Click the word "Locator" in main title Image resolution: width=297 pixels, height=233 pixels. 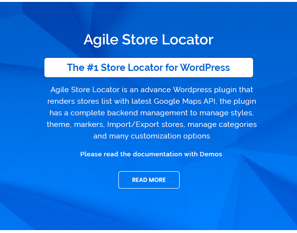[x=191, y=40]
